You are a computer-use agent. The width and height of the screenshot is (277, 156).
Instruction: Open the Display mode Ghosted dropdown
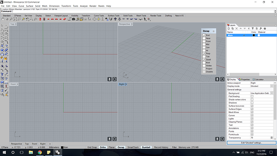(272, 86)
